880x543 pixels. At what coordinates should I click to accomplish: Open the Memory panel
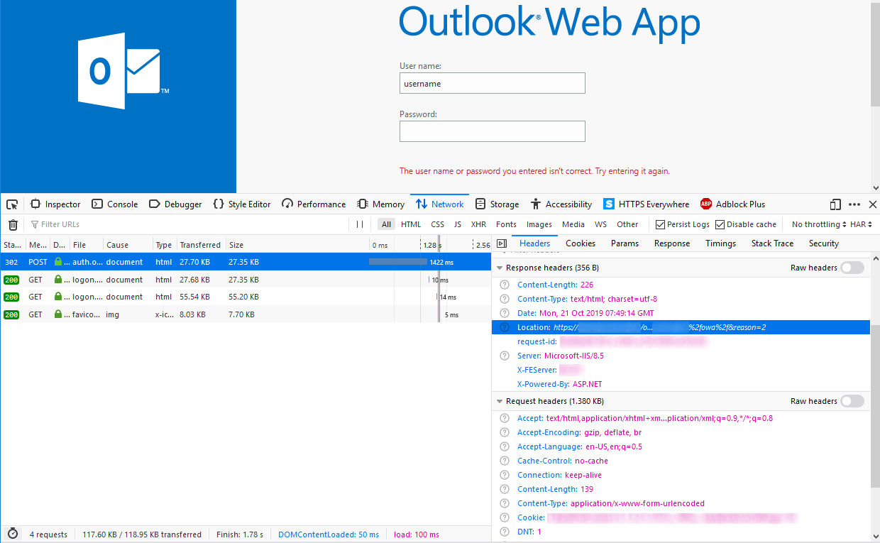(x=380, y=204)
